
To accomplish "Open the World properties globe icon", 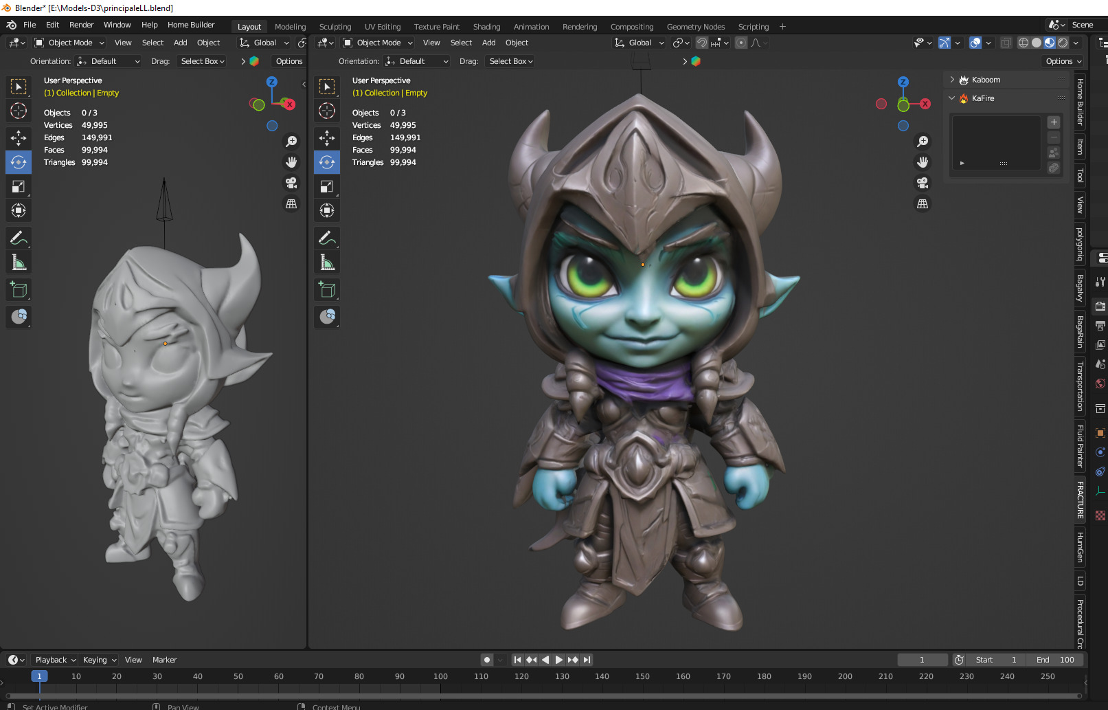I will tap(1100, 384).
